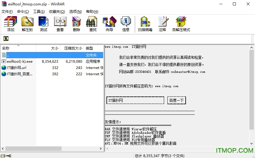255x158 pixels.
Task: Click comment pane scroll down arrow
Action: [x=252, y=144]
